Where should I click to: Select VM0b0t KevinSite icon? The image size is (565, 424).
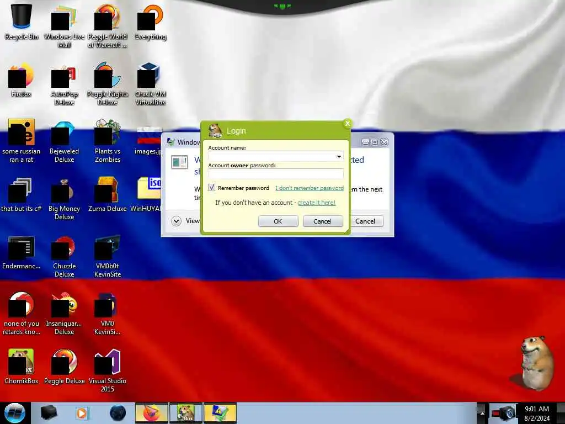pos(108,256)
